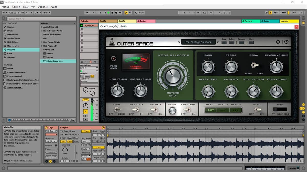
Task: Open OuterSpace plugin settings gear
Action: 278,42
